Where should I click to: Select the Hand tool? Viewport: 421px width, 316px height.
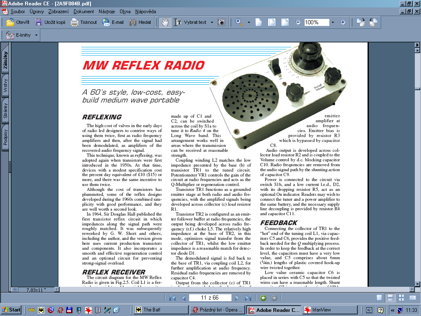164,22
